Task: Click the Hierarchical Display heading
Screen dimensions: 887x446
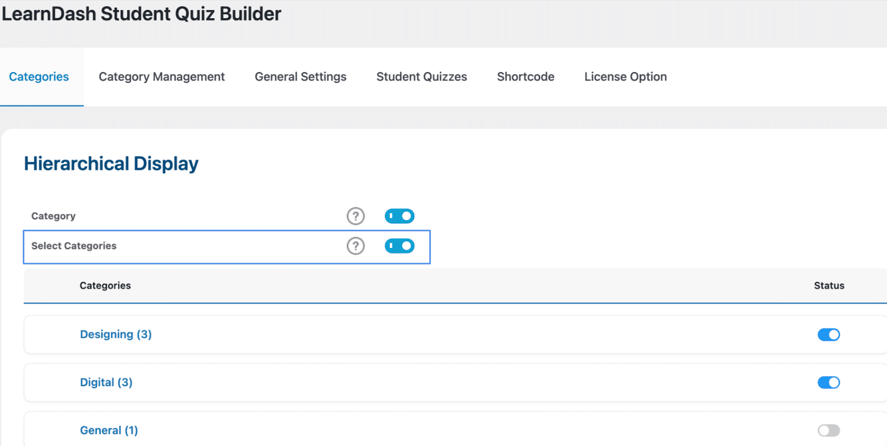Action: pos(111,164)
